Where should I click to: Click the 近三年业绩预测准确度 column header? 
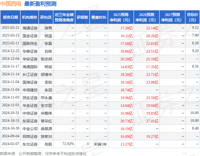point(64,17)
